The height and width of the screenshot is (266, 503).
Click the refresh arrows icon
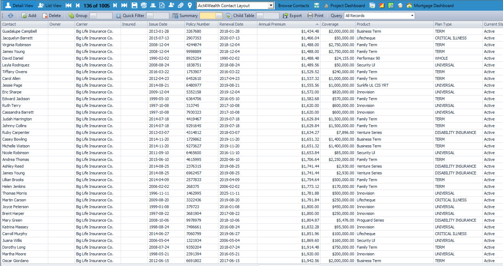11,16
